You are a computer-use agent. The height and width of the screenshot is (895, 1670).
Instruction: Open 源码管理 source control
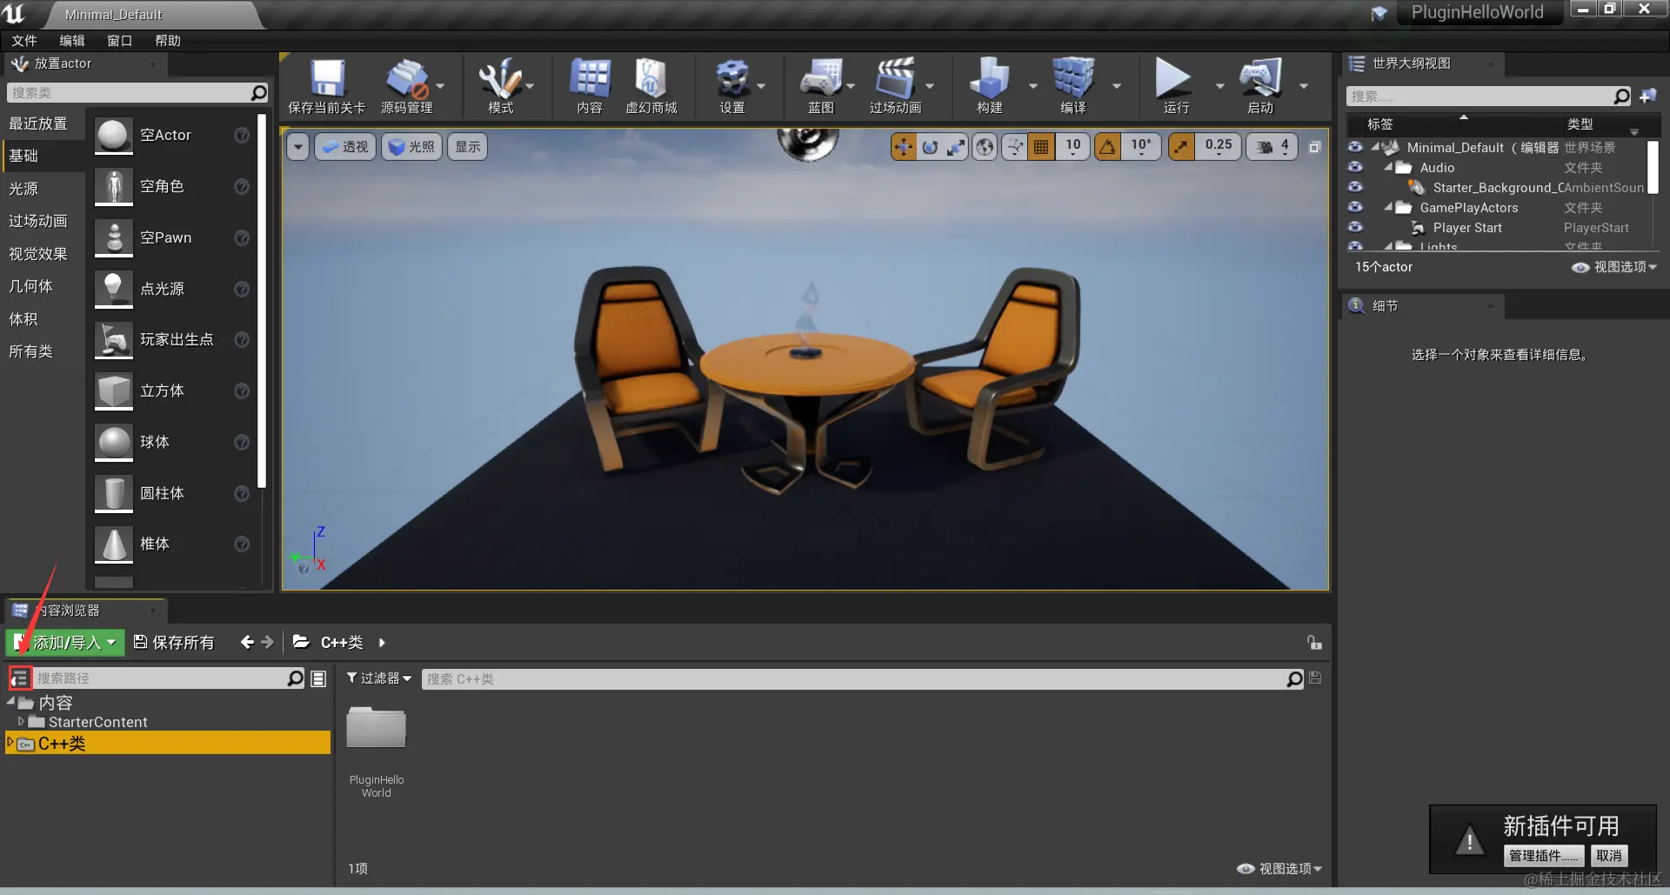(406, 86)
